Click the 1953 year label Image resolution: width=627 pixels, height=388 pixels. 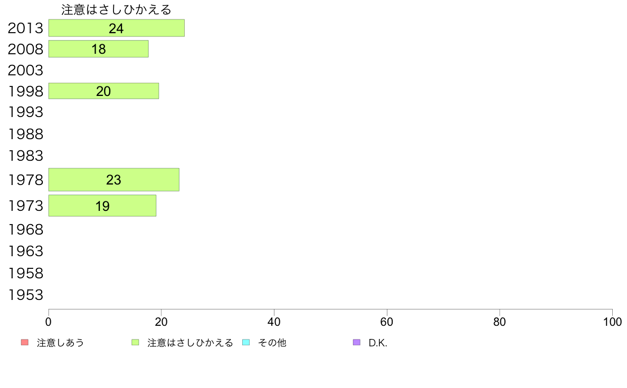25,295
